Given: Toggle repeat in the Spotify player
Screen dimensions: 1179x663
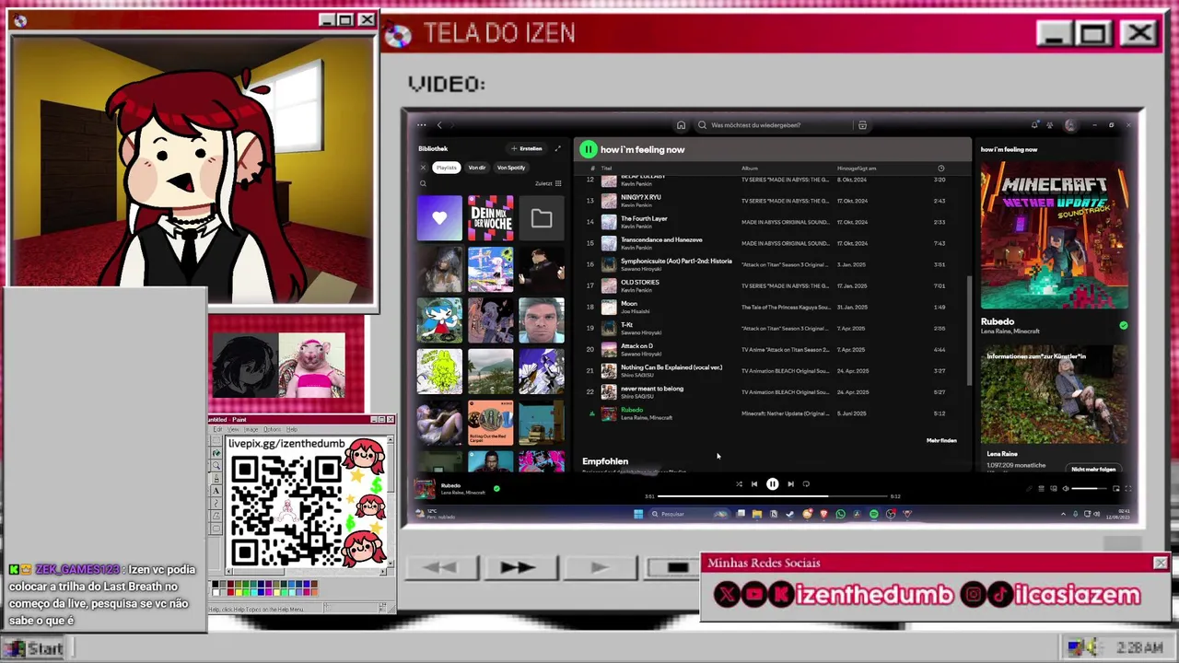Looking at the screenshot, I should click(806, 483).
